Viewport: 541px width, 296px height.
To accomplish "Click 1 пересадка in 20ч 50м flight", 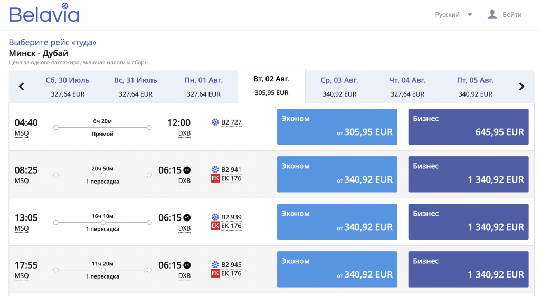I will tap(102, 182).
